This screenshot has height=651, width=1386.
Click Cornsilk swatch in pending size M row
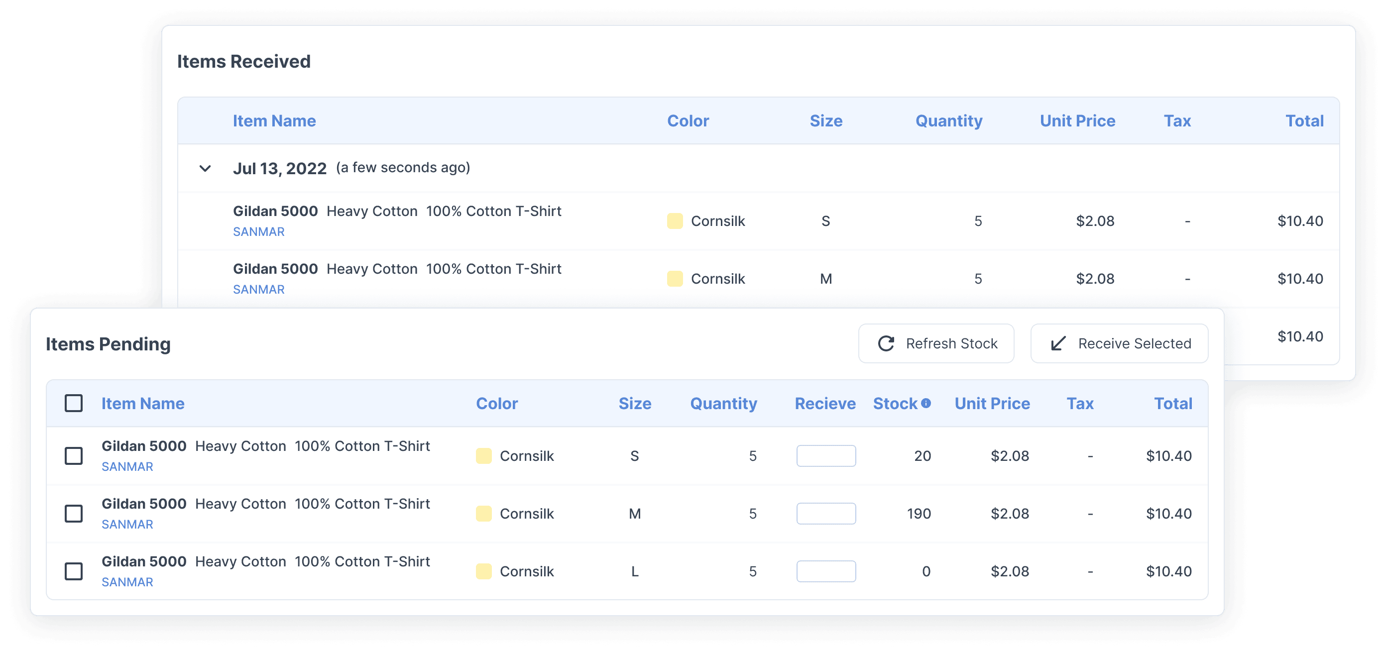pyautogui.click(x=484, y=513)
